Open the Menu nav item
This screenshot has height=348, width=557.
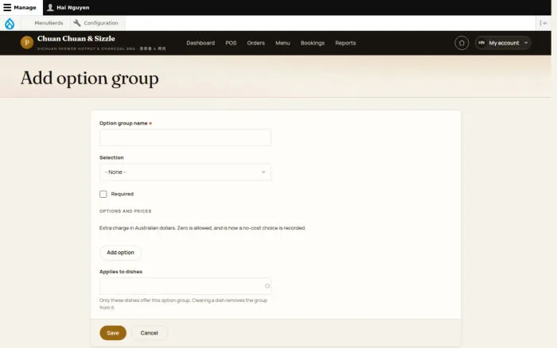coord(282,43)
